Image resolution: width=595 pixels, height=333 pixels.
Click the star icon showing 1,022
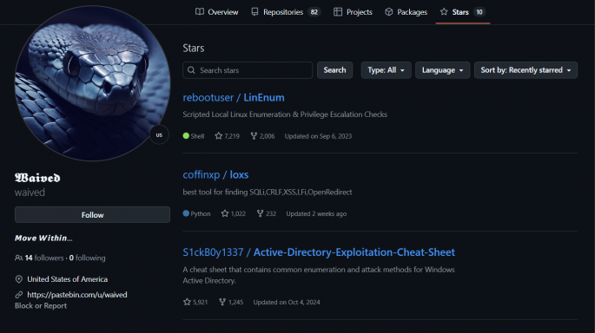tap(225, 213)
